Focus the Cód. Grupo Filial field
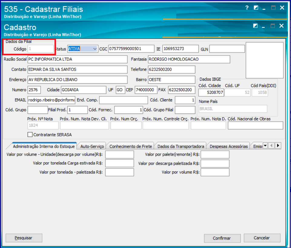The height and width of the screenshot is (248, 291). tap(185, 110)
